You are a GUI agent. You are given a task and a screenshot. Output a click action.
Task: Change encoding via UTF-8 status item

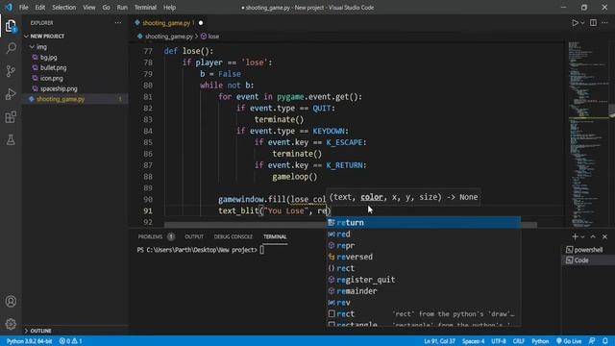[x=499, y=341]
